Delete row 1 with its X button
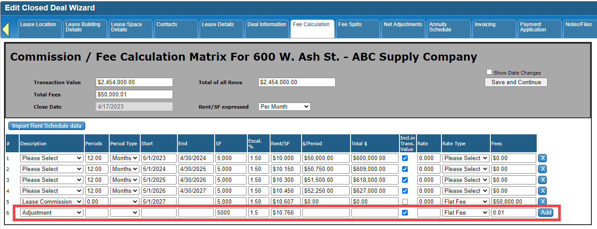This screenshot has height=229, width=597. [x=542, y=158]
